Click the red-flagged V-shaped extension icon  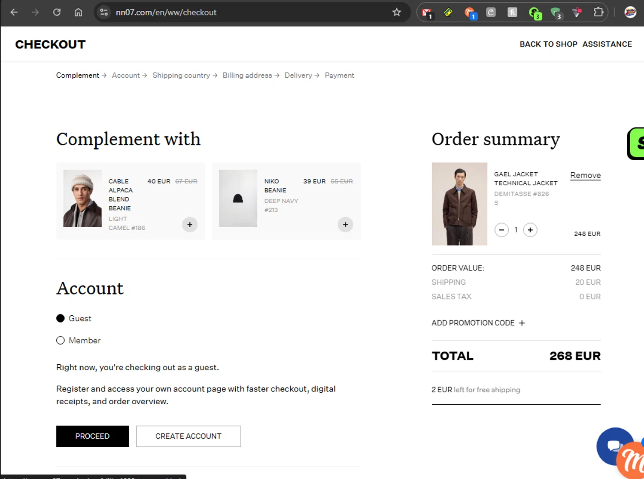coord(577,12)
